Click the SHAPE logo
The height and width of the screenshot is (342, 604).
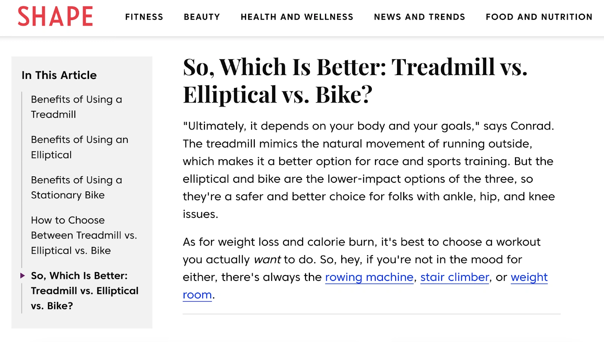55,17
